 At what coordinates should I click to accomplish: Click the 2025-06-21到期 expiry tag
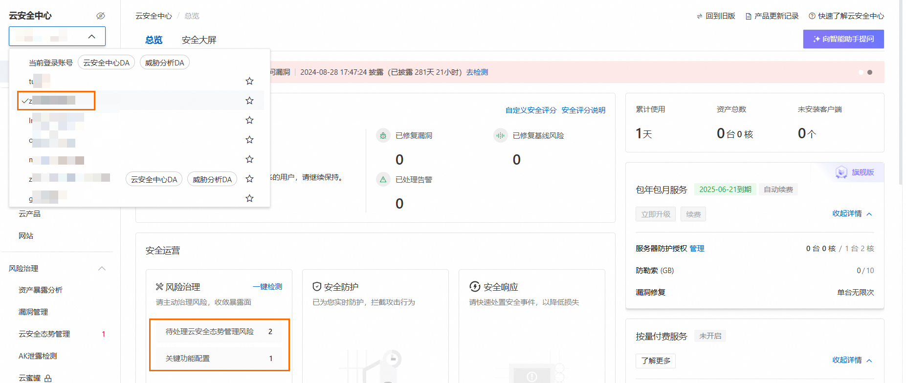click(x=725, y=190)
